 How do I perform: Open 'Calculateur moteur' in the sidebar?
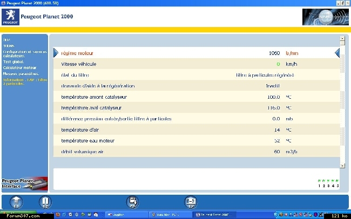click(x=19, y=67)
